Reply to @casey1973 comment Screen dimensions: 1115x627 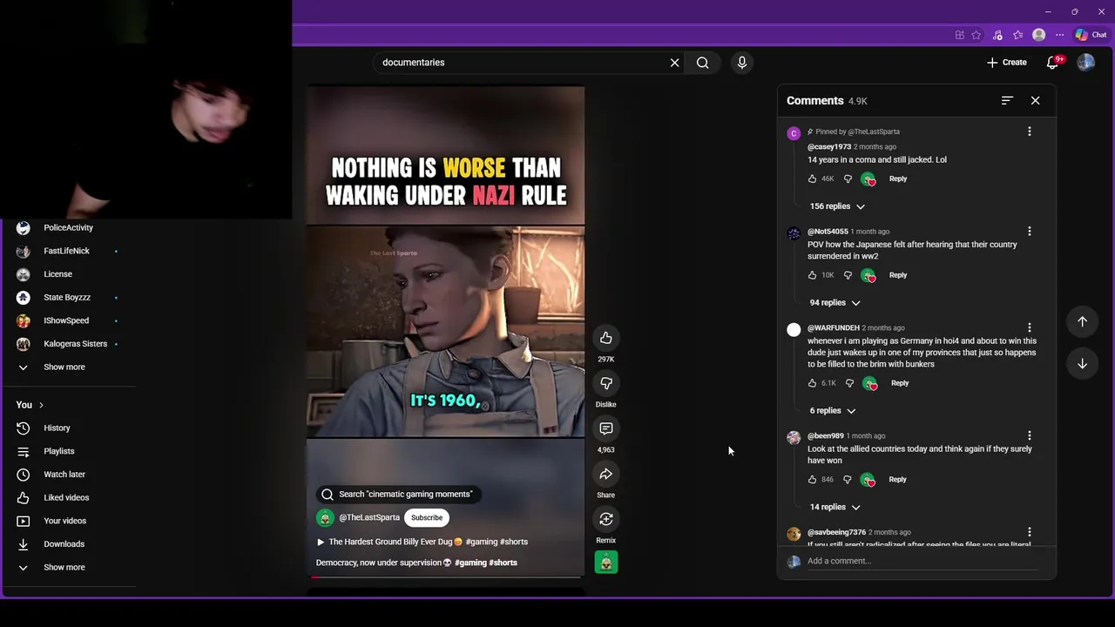(x=898, y=179)
